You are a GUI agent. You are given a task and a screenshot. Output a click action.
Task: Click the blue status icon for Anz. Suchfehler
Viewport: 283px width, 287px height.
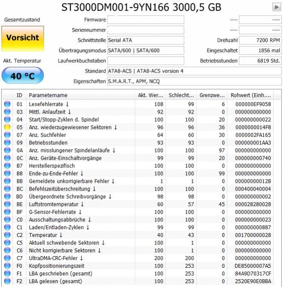coord(7,135)
